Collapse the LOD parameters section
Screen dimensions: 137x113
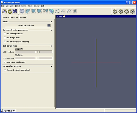[x=52, y=46]
